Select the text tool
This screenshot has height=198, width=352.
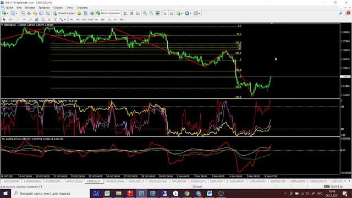coord(49,20)
